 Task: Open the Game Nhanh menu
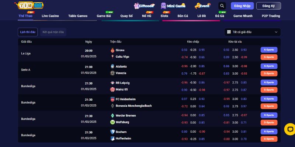243,16
